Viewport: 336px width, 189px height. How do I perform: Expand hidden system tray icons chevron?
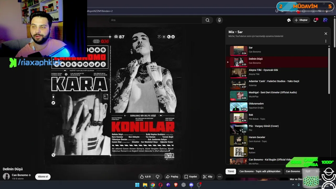coord(293,185)
